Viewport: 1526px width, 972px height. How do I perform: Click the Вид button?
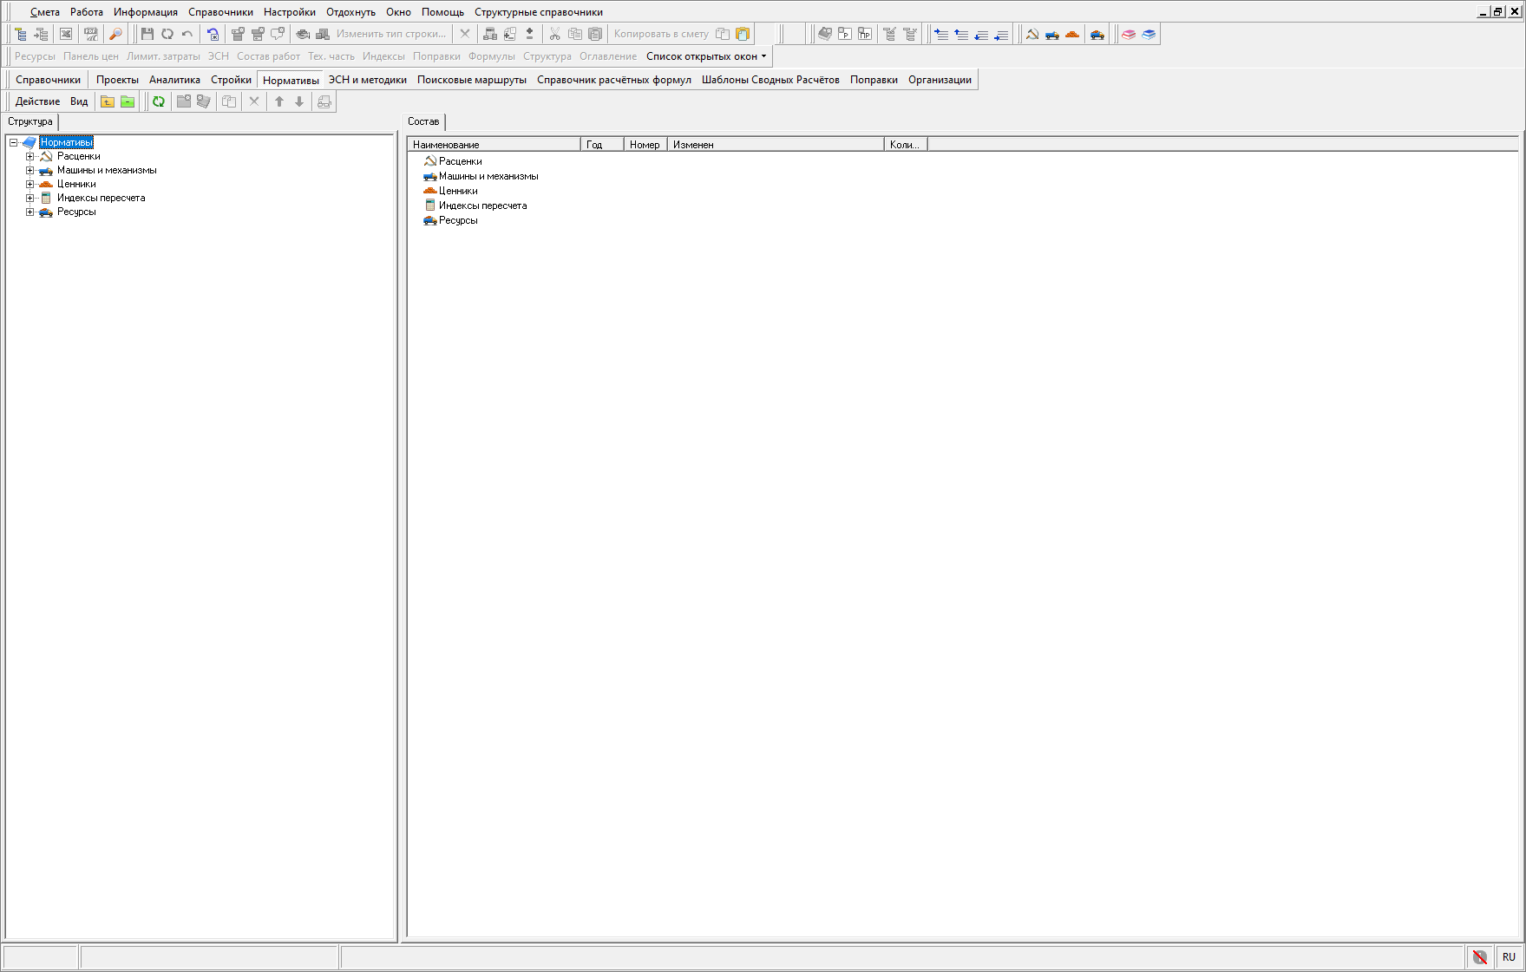coord(79,101)
